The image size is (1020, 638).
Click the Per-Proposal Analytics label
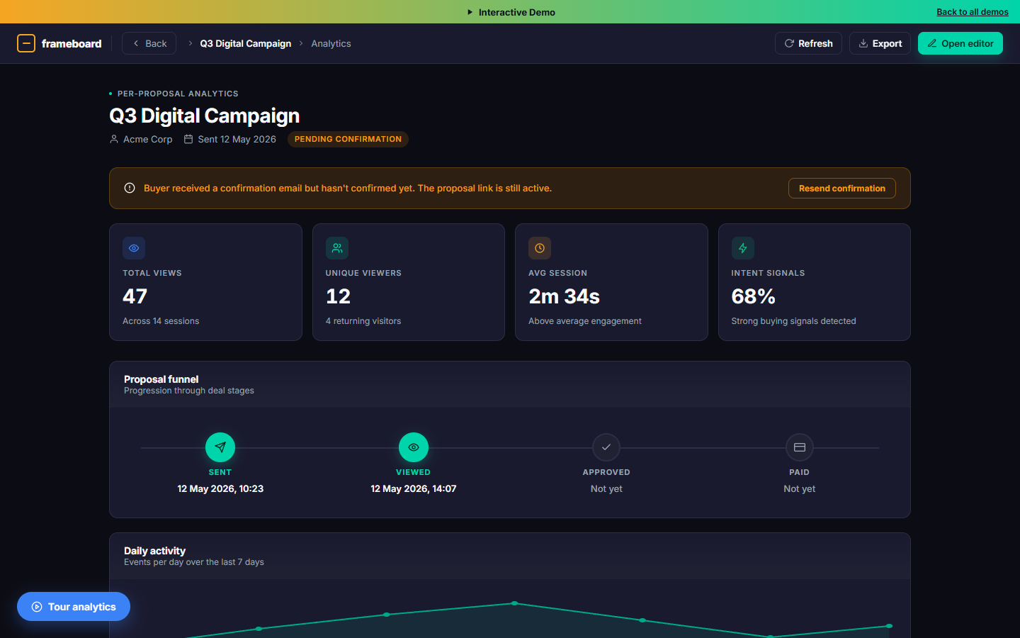[x=178, y=94]
